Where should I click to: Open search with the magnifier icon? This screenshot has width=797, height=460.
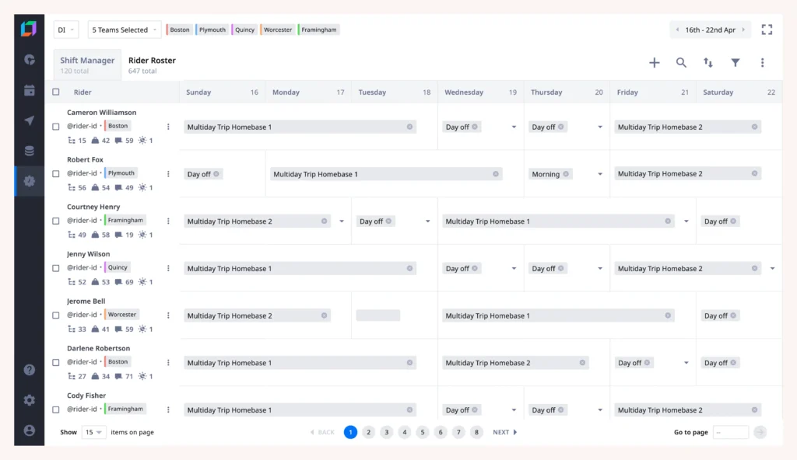(681, 63)
